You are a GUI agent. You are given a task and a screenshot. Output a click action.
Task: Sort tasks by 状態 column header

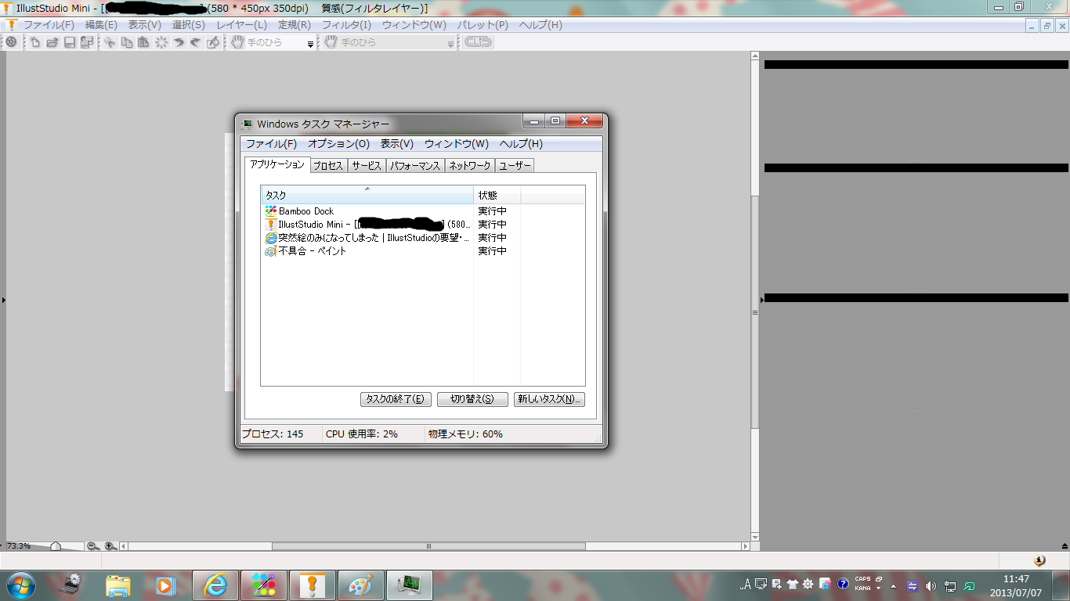click(x=497, y=195)
